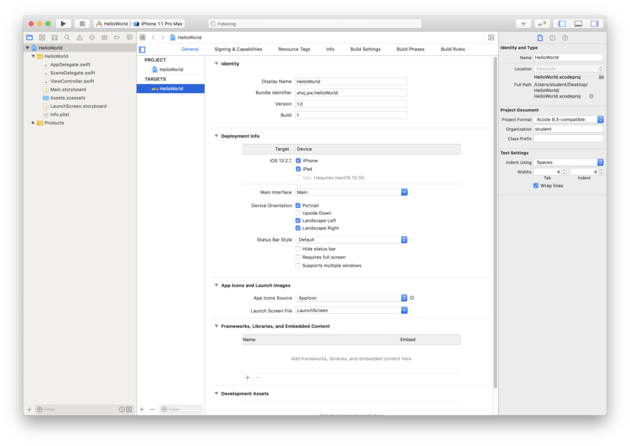Image resolution: width=630 pixels, height=446 pixels.
Task: Open the Library with plus button
Action: [523, 23]
